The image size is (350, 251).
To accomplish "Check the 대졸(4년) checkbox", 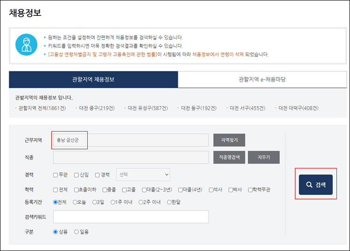I will pos(180,190).
